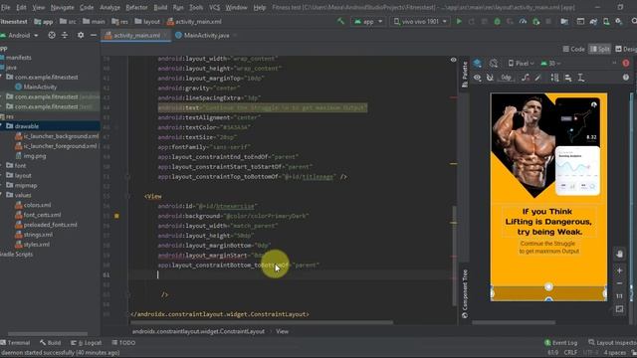This screenshot has width=637, height=358.
Task: Open the Android project view dropdown
Action: pyautogui.click(x=20, y=36)
